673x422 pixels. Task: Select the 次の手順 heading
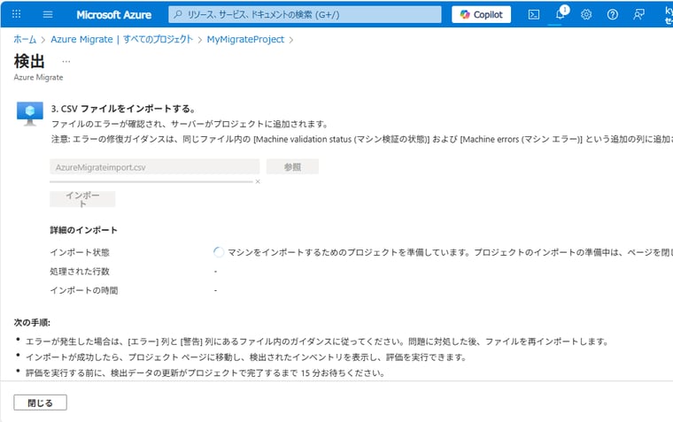click(32, 323)
